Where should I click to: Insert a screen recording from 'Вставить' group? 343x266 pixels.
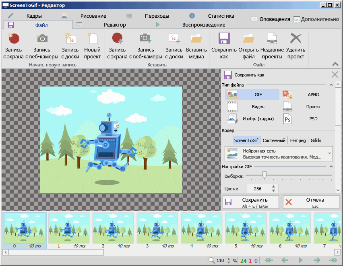(x=117, y=46)
